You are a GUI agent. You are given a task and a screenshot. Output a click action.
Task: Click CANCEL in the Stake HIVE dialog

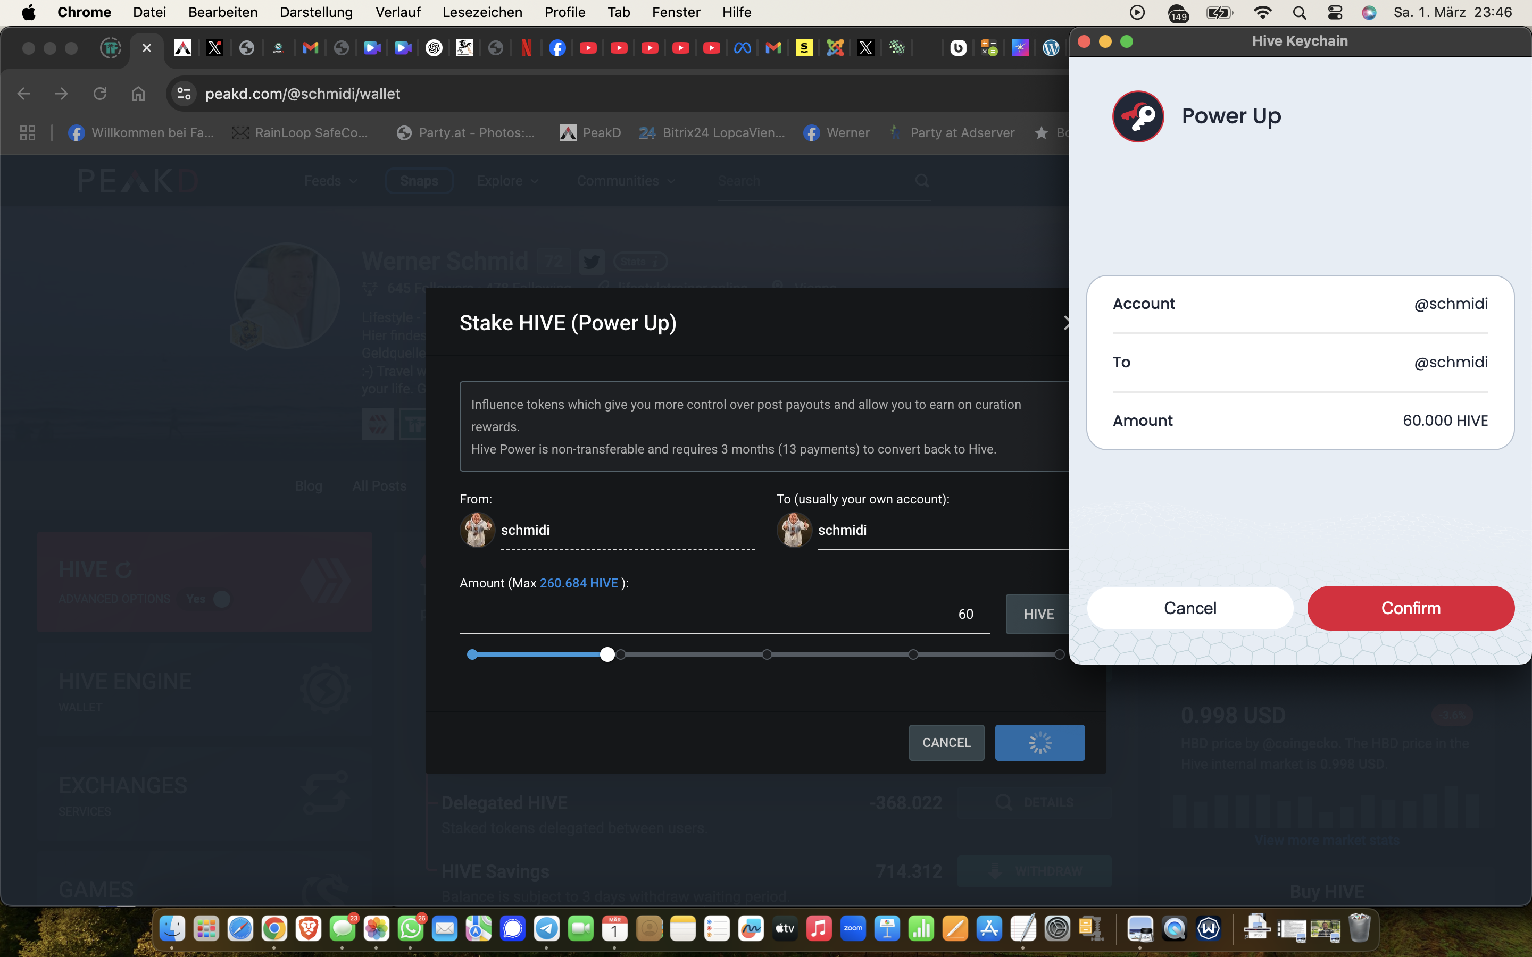[x=946, y=742]
